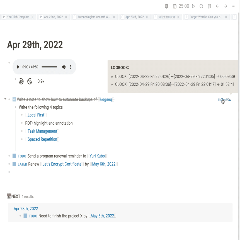Open the Task Management page link
This screenshot has height=240, width=240.
point(42,131)
